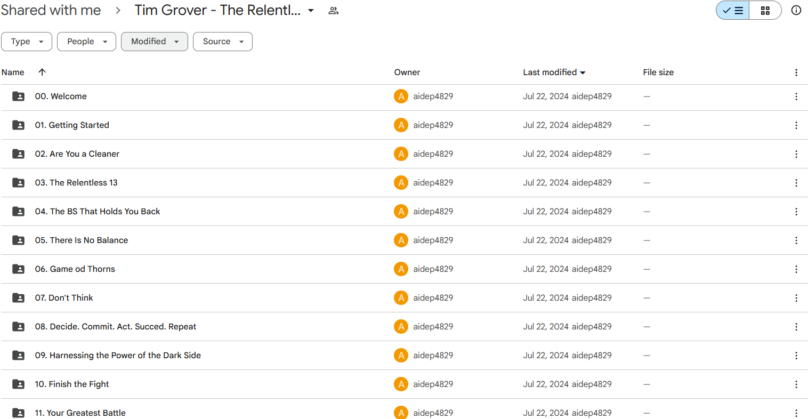808x419 pixels.
Task: Click modified date in 08. Decide. Commit row
Action: (x=546, y=327)
